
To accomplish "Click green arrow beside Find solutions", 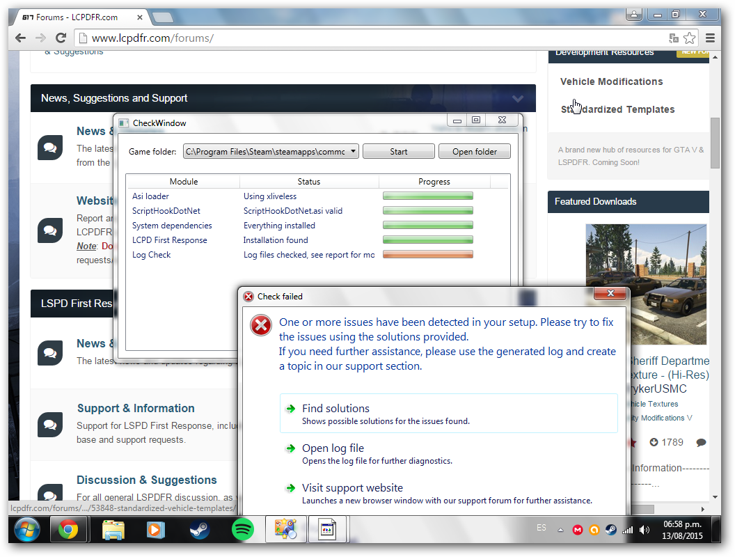I will click(x=291, y=409).
